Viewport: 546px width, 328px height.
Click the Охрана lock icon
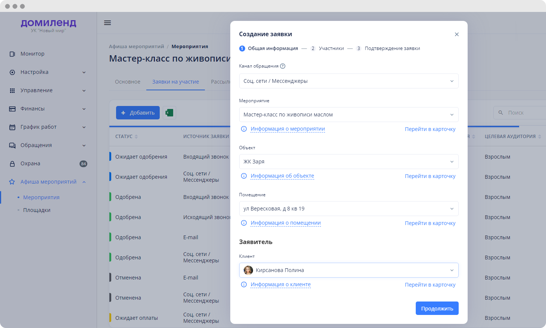tap(12, 164)
